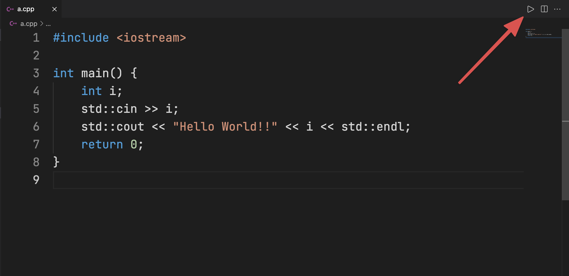Click the main function name
The image size is (569, 276).
pyautogui.click(x=95, y=73)
